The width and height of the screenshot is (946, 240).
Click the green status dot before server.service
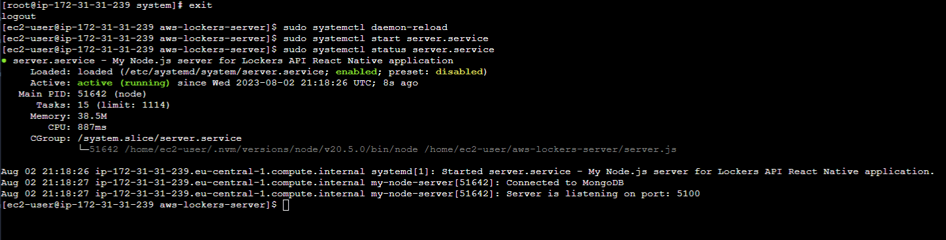5,61
